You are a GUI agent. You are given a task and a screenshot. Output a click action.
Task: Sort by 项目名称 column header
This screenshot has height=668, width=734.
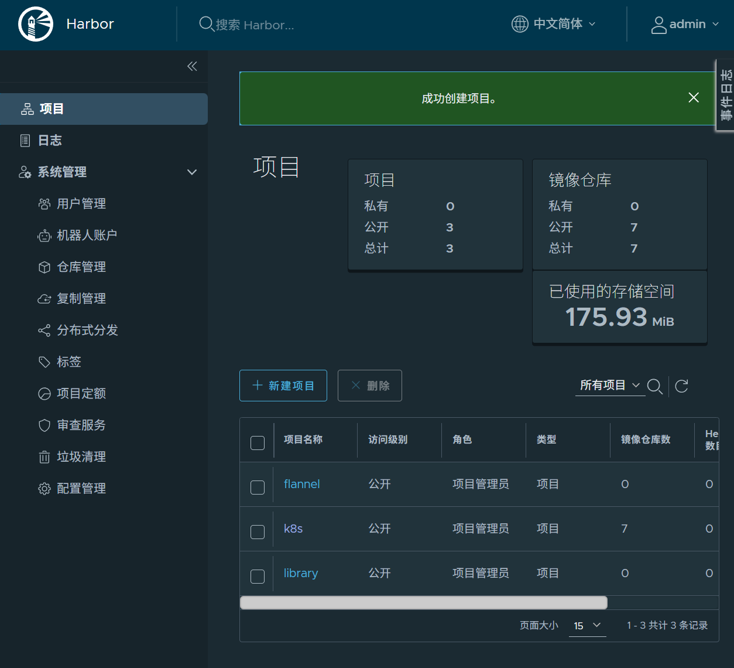303,439
